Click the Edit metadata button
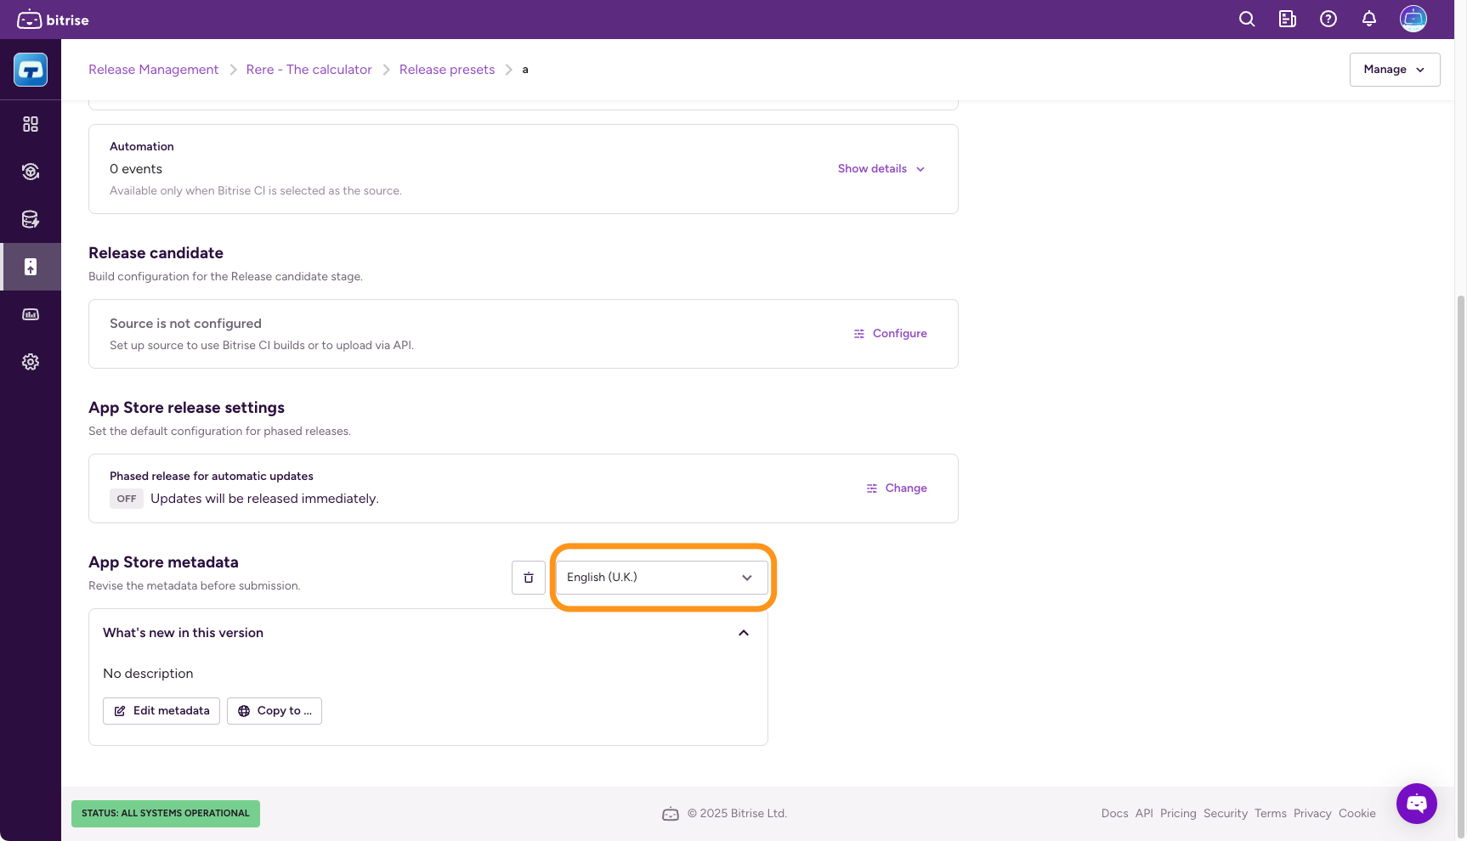 point(161,711)
